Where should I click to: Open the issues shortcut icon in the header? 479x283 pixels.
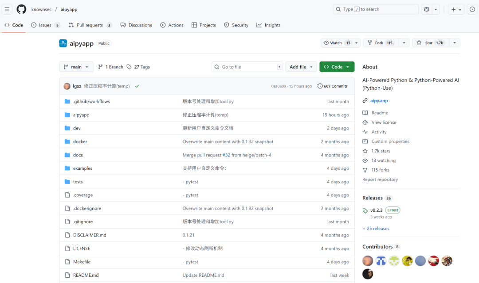[x=472, y=9]
